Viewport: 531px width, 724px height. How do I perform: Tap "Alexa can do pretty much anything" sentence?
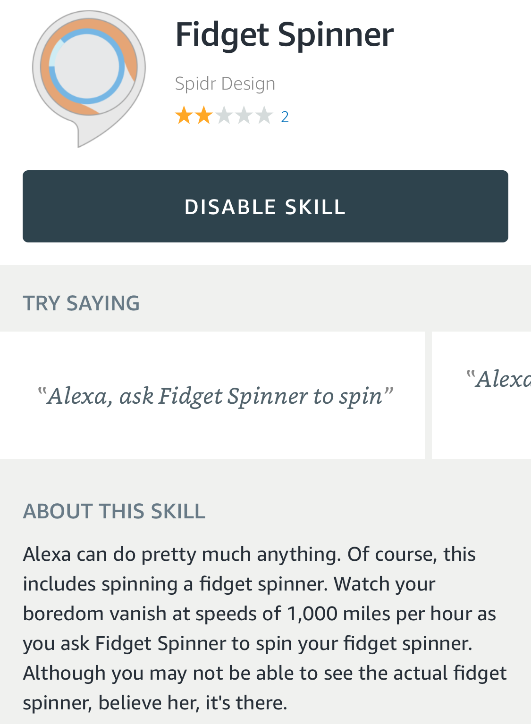click(x=182, y=554)
